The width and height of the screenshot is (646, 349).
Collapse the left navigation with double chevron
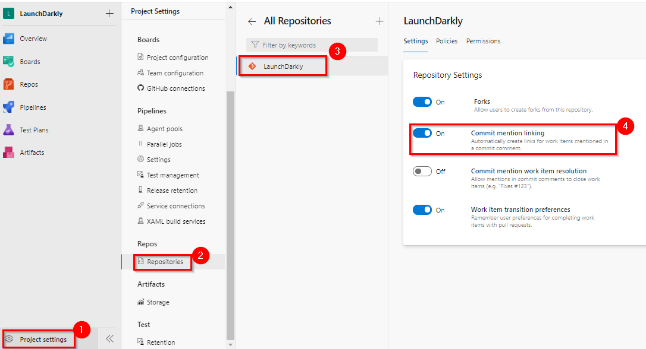coord(109,339)
